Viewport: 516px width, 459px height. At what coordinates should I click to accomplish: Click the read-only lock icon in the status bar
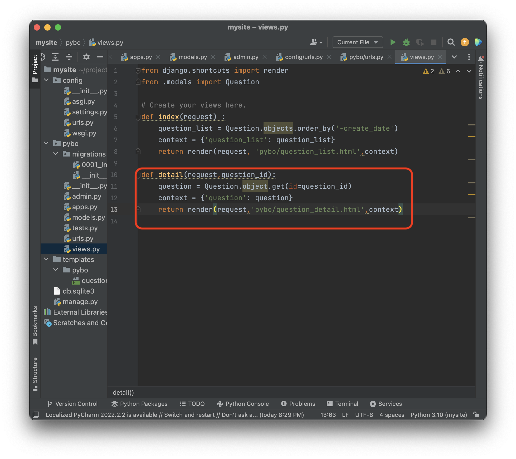coord(476,414)
